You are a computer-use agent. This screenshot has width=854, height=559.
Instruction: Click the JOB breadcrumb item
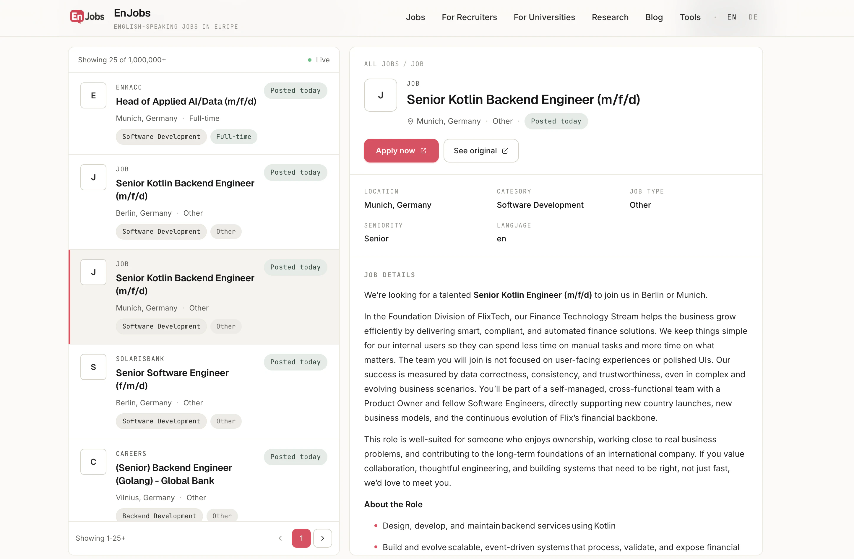417,64
